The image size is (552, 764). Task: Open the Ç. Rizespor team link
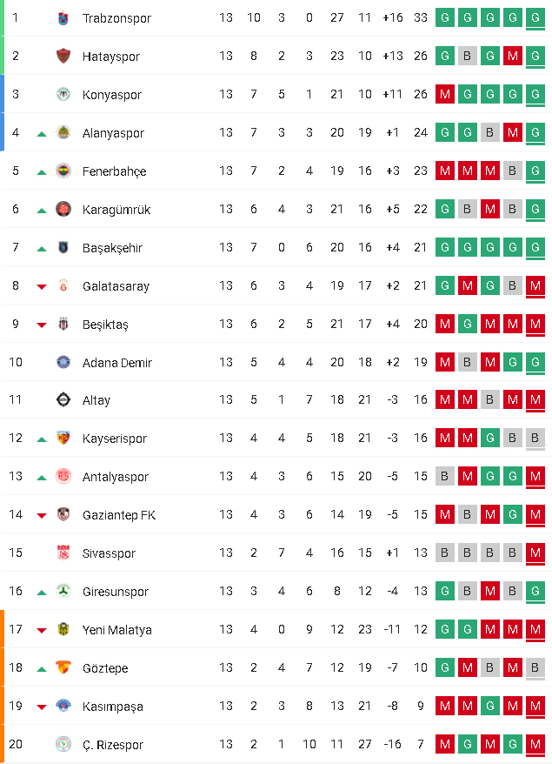[113, 745]
